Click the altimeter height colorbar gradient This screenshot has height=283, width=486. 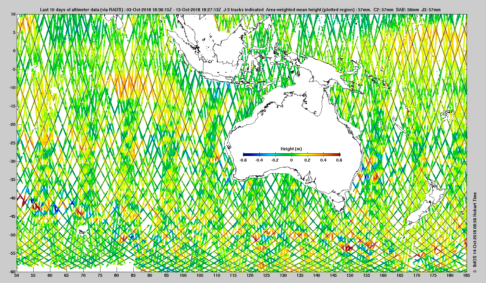(x=292, y=154)
